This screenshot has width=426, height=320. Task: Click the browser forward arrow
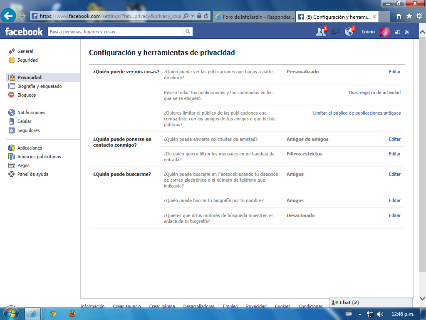(23, 16)
